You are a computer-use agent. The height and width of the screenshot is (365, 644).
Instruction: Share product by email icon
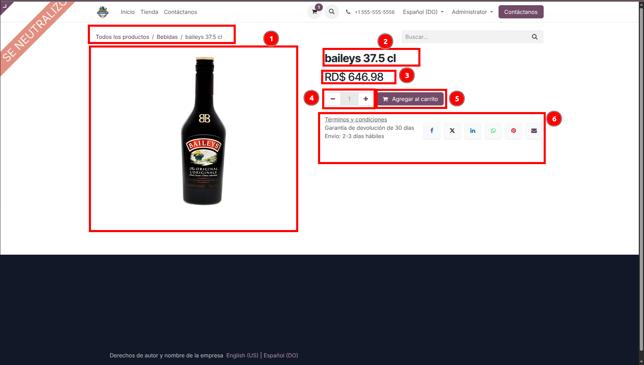[x=534, y=131]
